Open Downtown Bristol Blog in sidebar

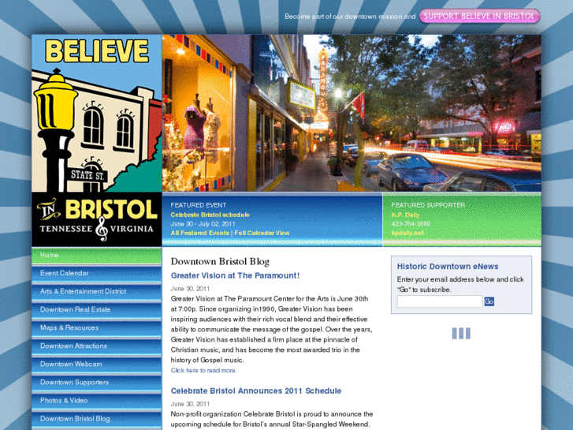97,419
